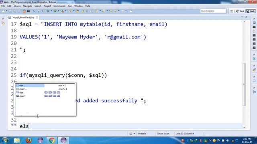The height and width of the screenshot is (144, 257).
Task: Click the Writable status bar entry
Action: pos(142,134)
